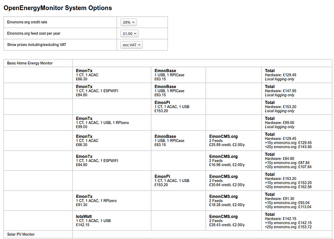Click the Total cell with +20y emoncms.org: £113.04

pos(297,201)
